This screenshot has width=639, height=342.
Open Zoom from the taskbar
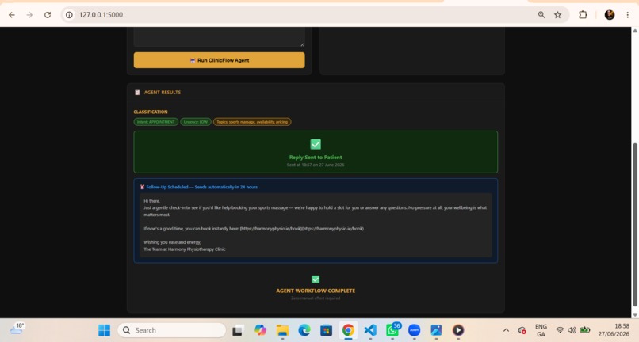414,330
